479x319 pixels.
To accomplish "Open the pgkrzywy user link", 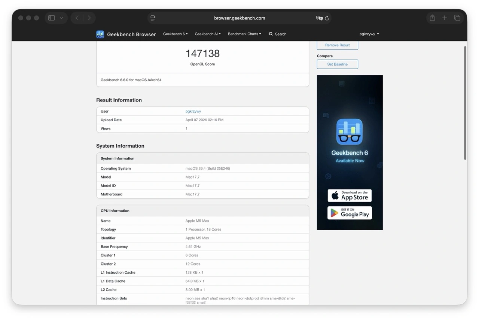I will click(193, 111).
